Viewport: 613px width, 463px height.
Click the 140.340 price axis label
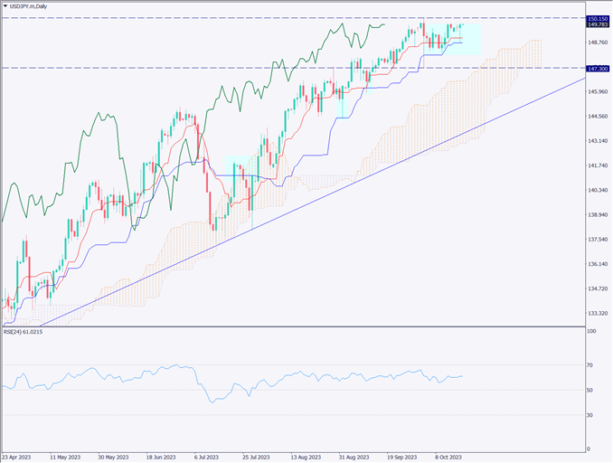596,191
